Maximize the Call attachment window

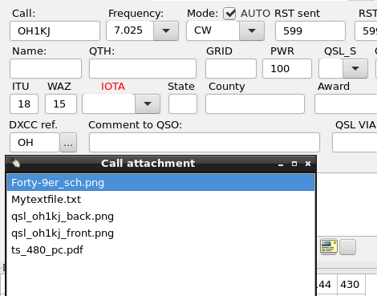pyautogui.click(x=294, y=164)
